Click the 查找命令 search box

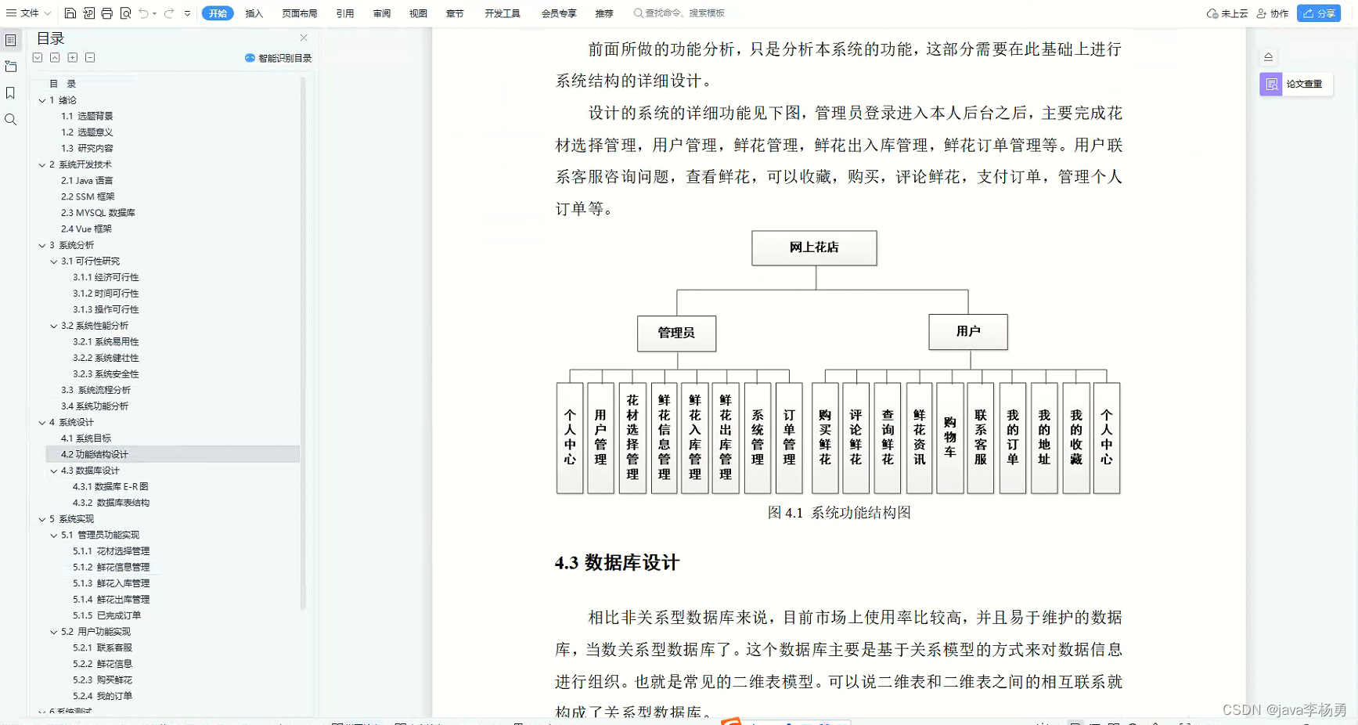pyautogui.click(x=679, y=13)
